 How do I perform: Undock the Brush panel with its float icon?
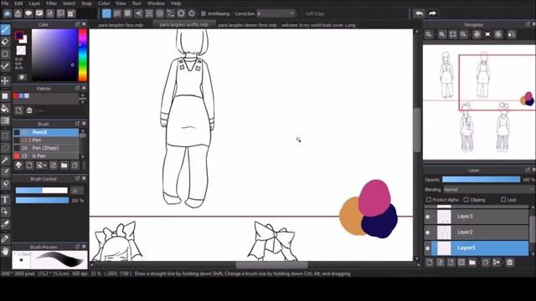(x=77, y=124)
